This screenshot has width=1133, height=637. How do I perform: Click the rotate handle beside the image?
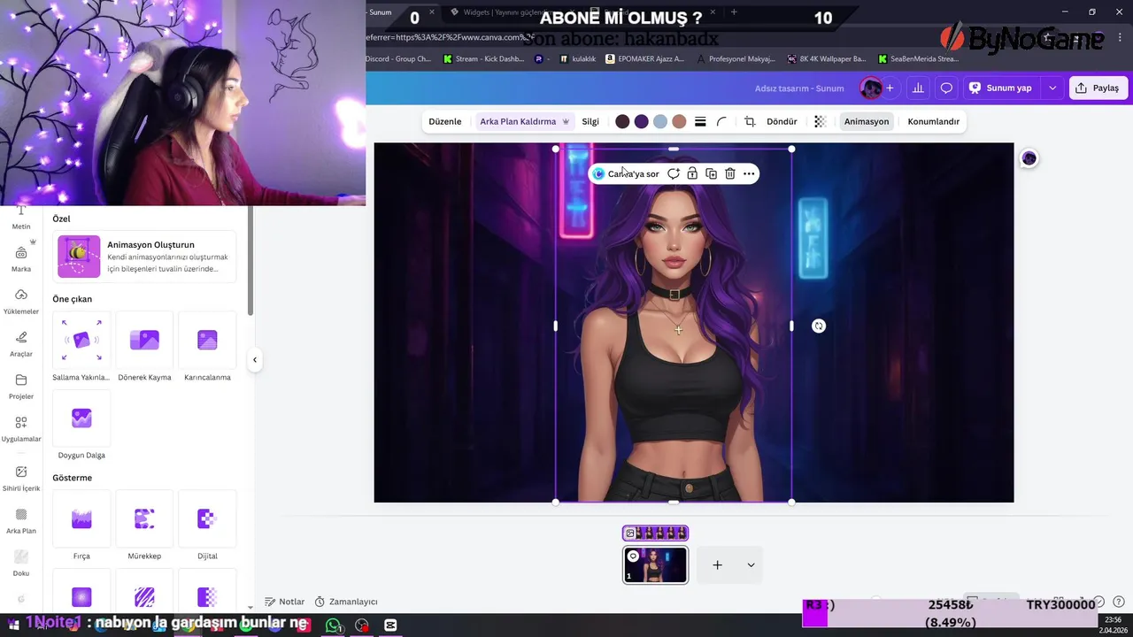[x=819, y=326]
